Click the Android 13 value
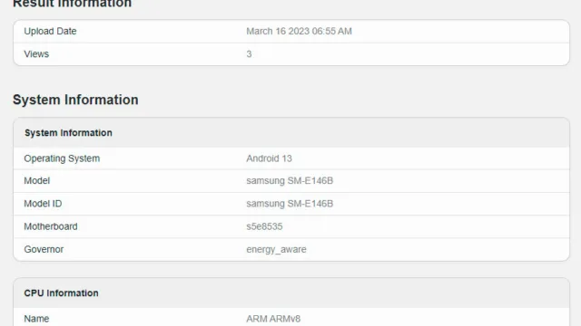The width and height of the screenshot is (581, 326). (269, 158)
